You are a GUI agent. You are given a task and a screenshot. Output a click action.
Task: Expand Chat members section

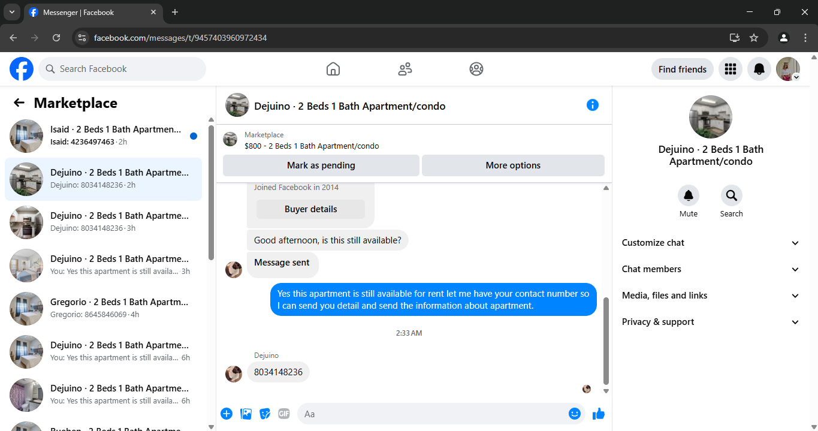click(711, 269)
